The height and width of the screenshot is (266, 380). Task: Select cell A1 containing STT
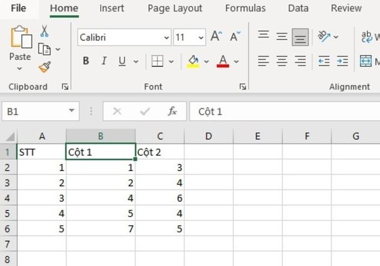coord(41,152)
